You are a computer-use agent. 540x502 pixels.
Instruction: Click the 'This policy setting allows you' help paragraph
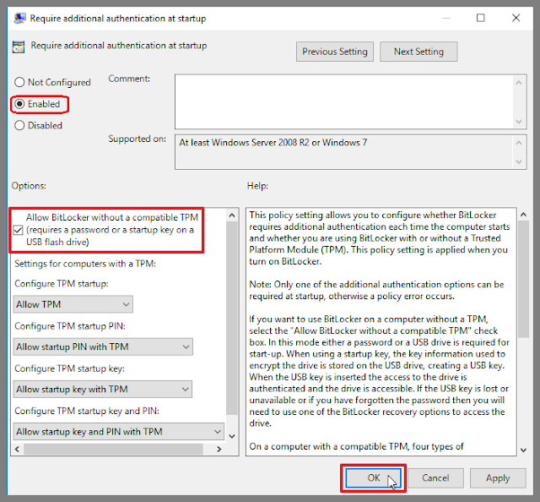[x=379, y=238]
